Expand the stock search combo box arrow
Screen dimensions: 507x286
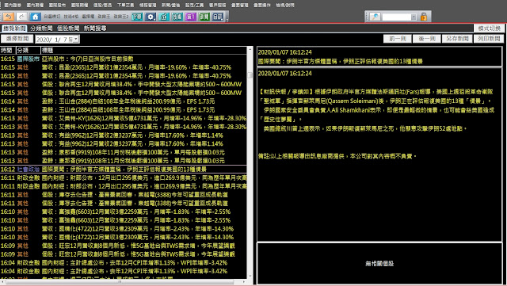point(414,17)
